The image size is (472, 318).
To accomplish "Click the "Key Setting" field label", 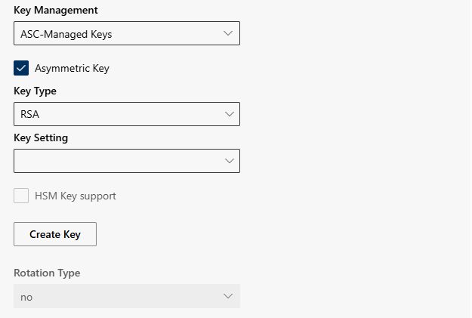I will pyautogui.click(x=41, y=137).
